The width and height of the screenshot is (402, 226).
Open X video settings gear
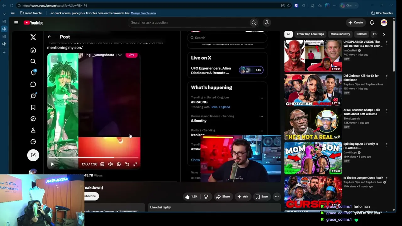click(x=119, y=164)
